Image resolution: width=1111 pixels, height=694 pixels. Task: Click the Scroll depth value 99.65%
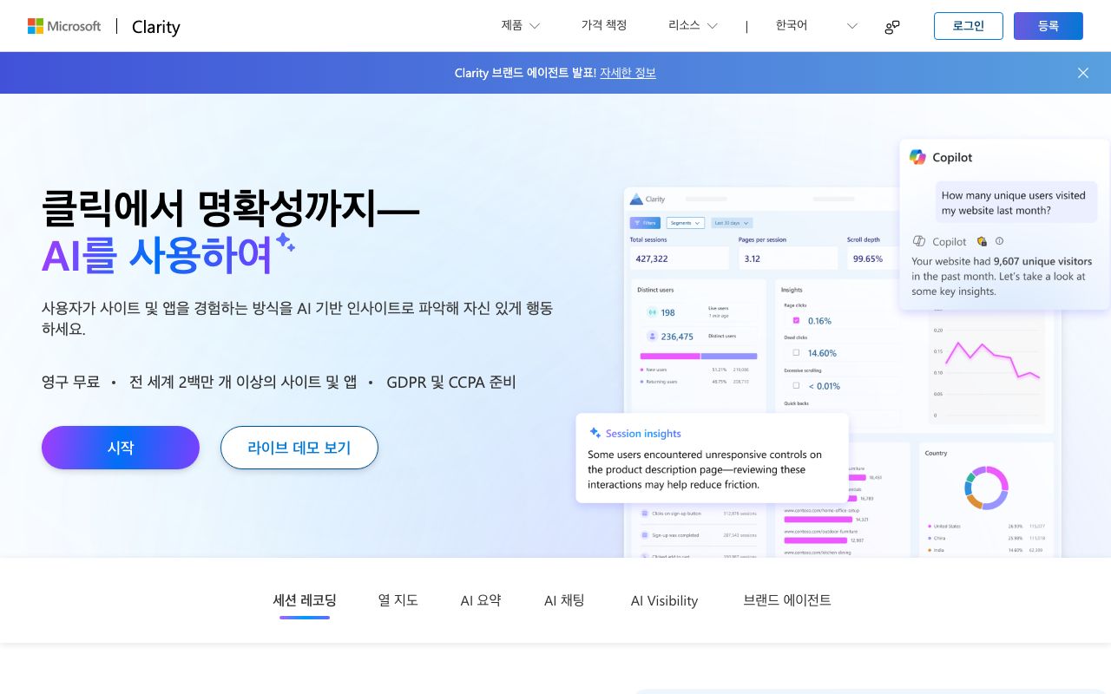click(x=868, y=259)
